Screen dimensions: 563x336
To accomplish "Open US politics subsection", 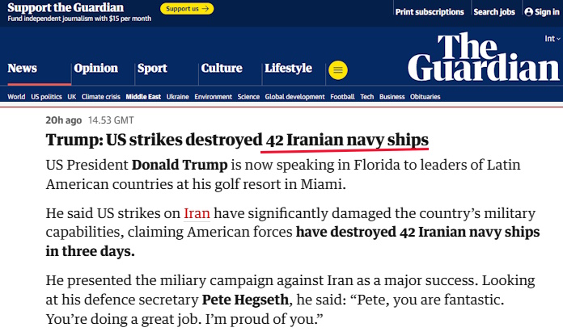I will pos(46,97).
